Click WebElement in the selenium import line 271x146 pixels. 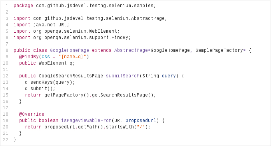(x=103, y=31)
